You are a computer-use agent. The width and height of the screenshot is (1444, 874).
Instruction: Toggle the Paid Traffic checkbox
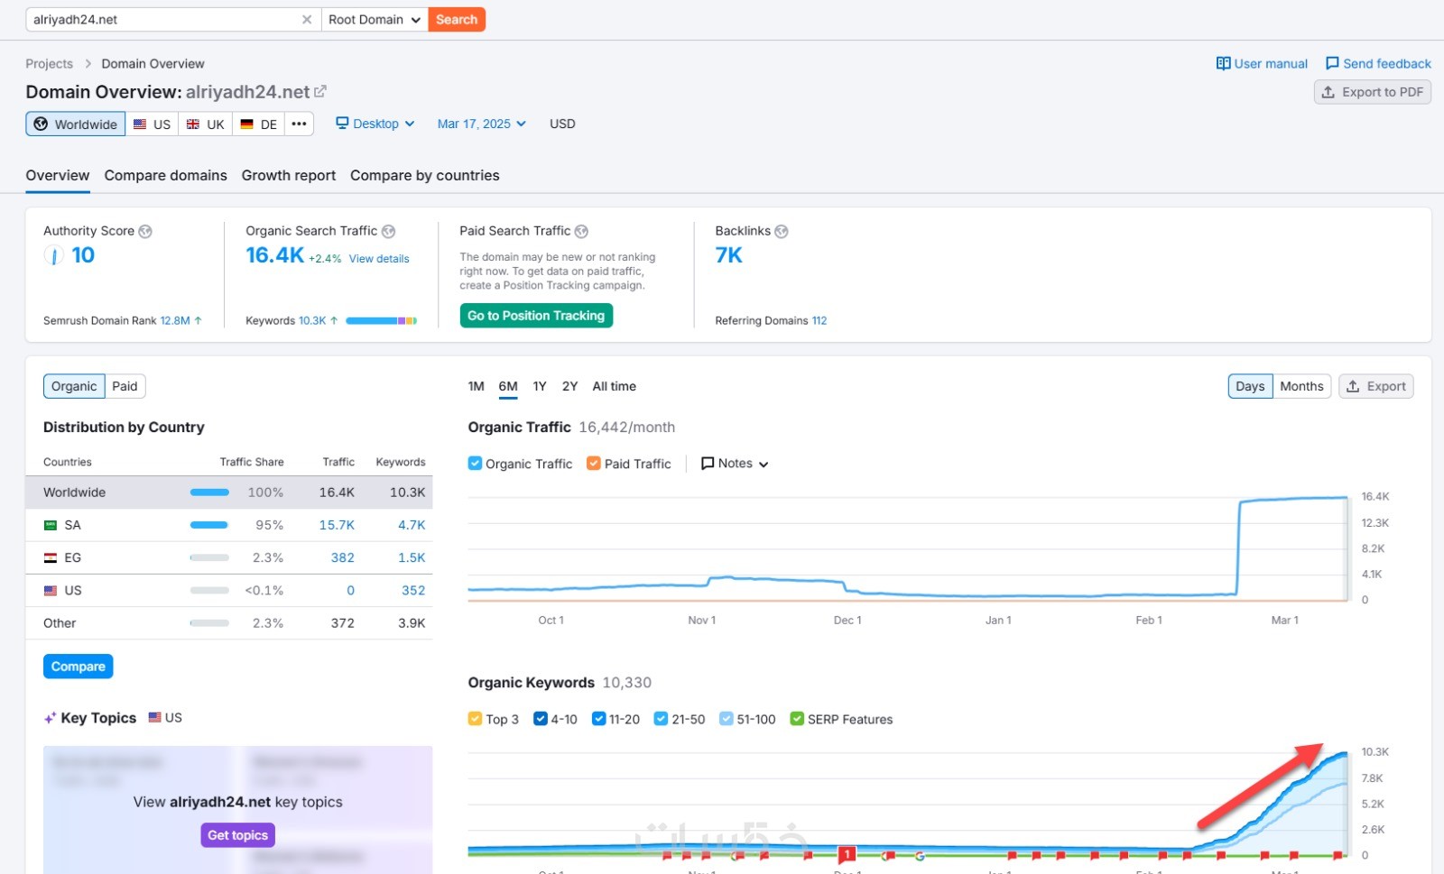pos(593,463)
